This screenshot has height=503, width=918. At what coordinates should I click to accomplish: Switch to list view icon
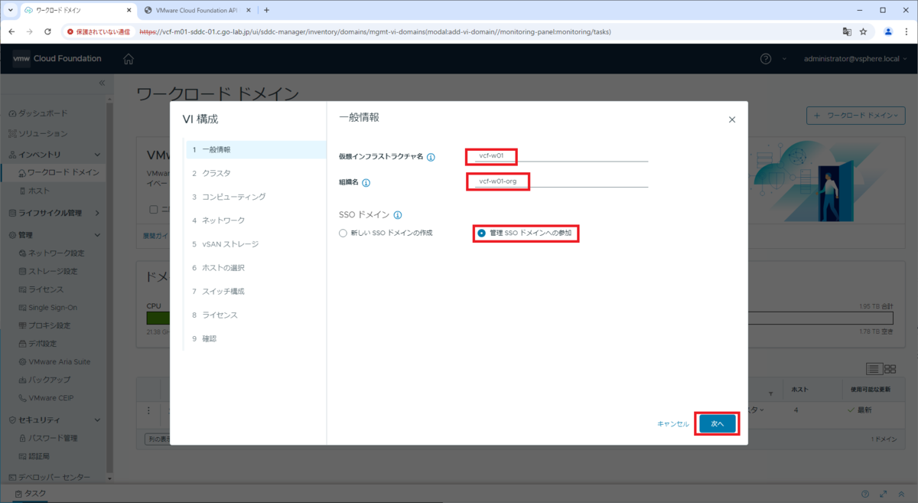point(874,369)
